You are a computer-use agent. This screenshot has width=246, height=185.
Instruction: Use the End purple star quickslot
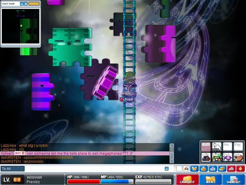click(x=227, y=157)
